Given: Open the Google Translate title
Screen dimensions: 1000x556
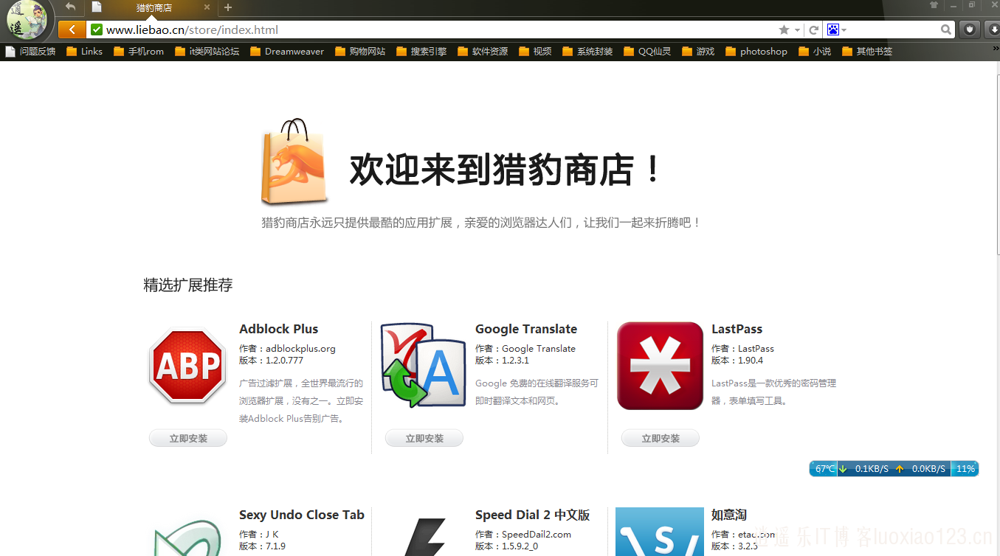Looking at the screenshot, I should (x=526, y=329).
